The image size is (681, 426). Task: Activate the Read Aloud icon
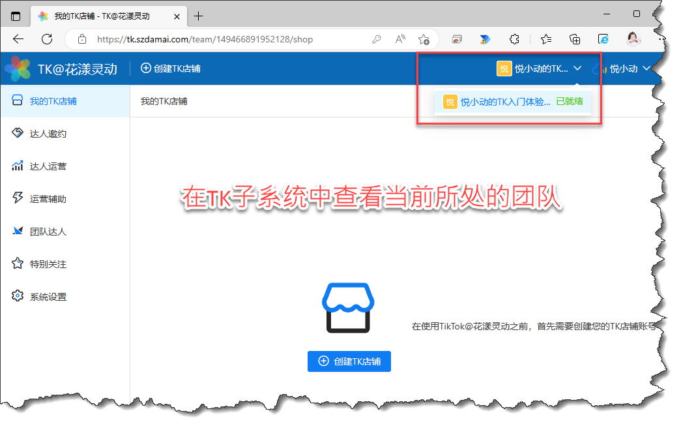(400, 40)
